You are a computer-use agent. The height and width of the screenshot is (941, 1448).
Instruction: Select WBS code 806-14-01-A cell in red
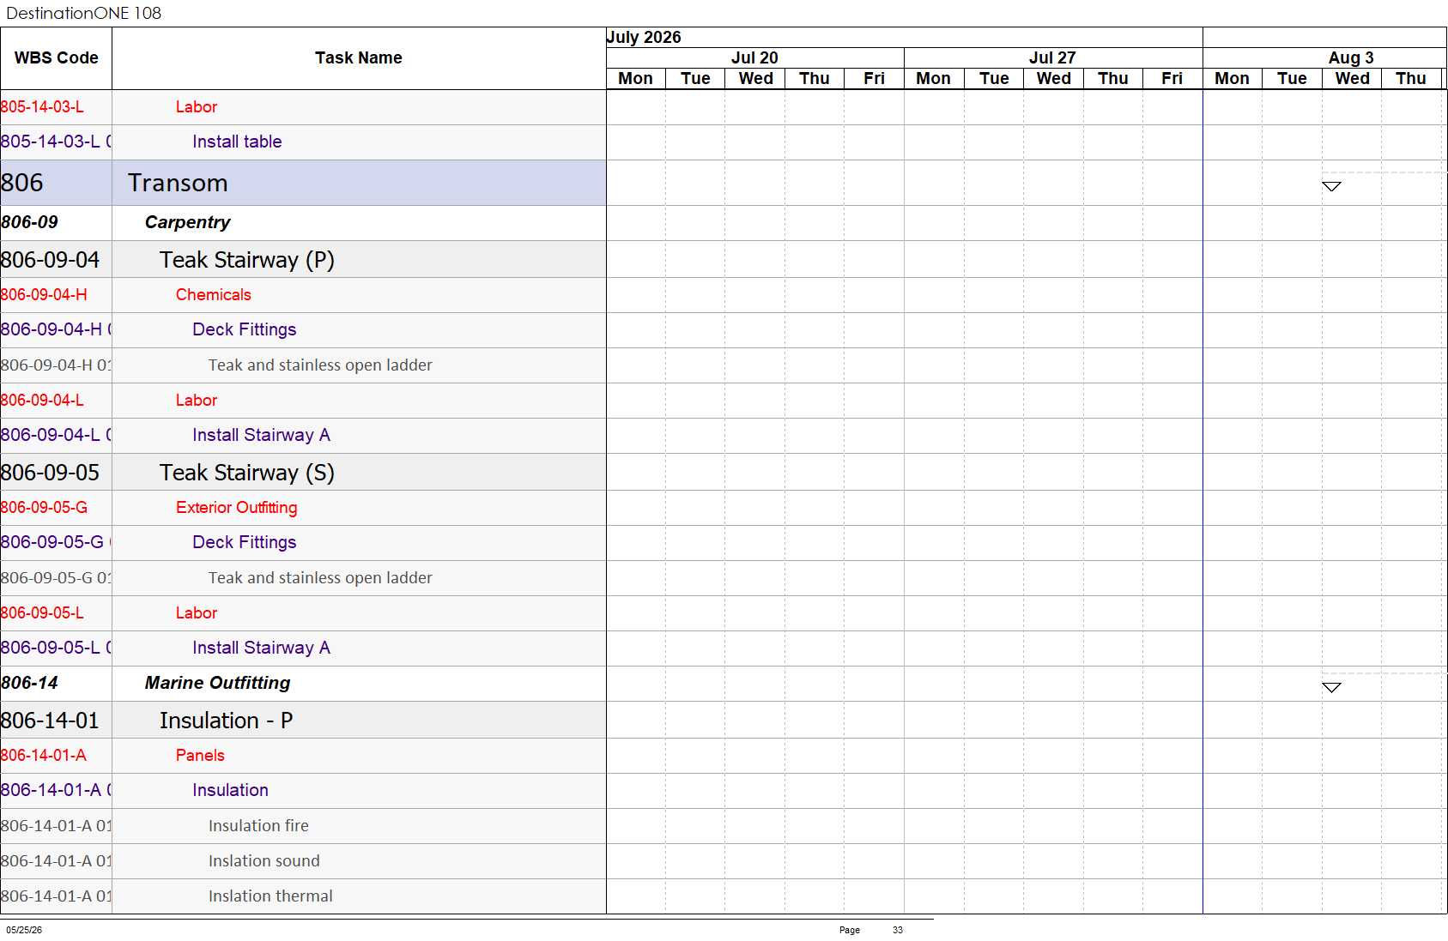[x=56, y=756]
